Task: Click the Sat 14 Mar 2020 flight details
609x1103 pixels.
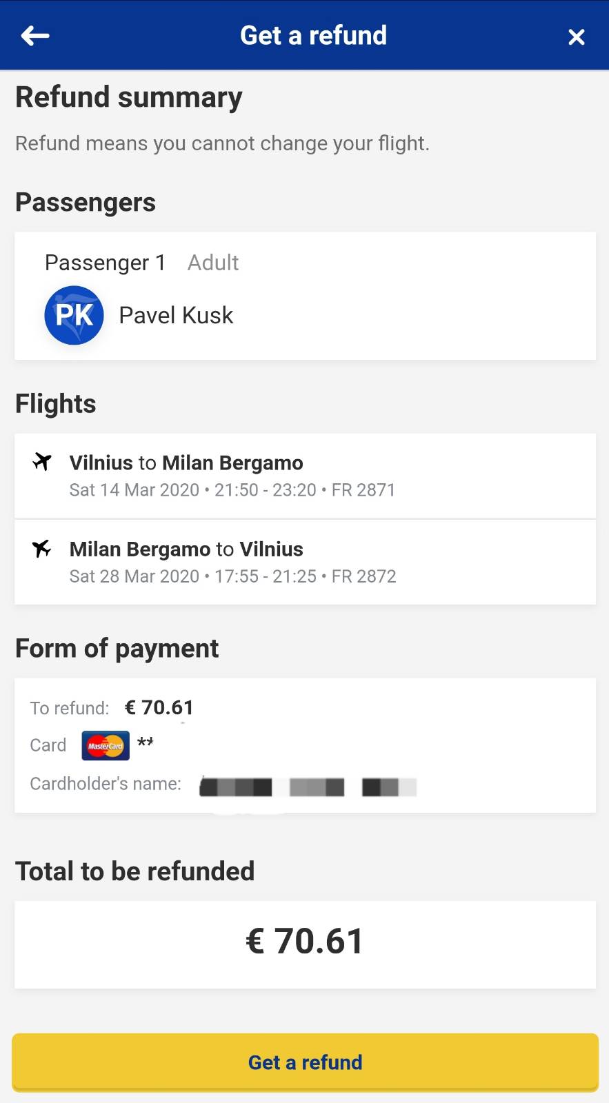Action: click(x=232, y=490)
